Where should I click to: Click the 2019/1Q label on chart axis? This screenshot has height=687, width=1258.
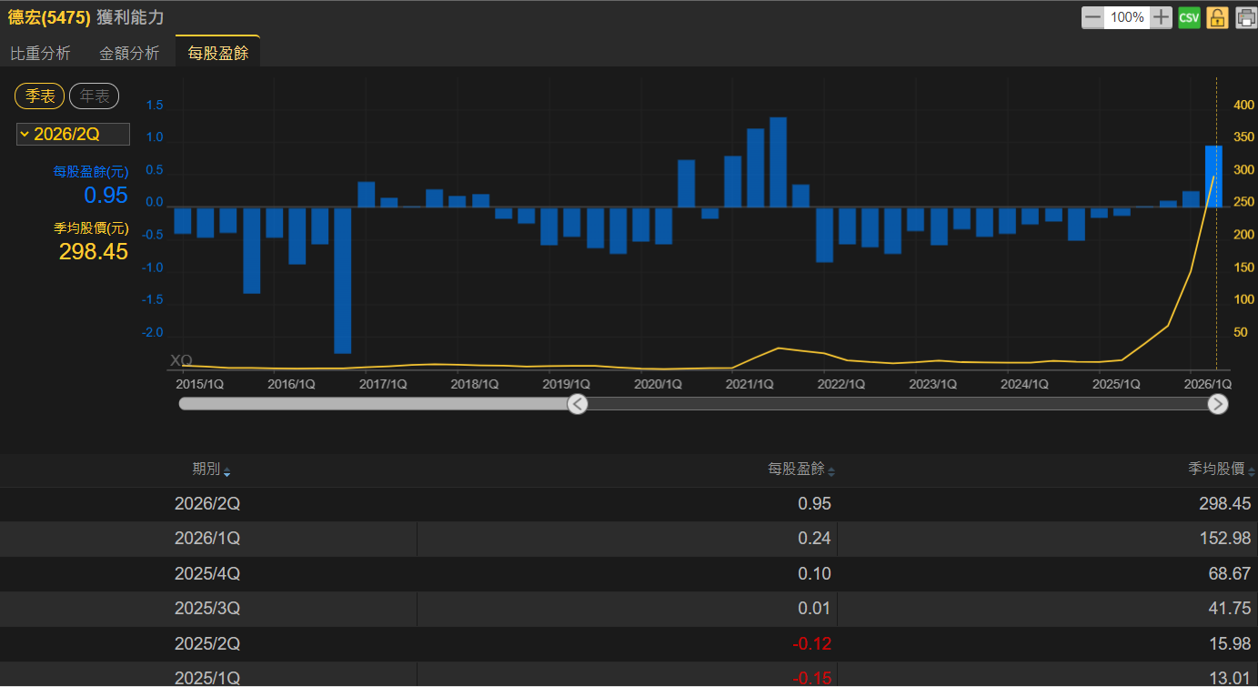point(567,384)
